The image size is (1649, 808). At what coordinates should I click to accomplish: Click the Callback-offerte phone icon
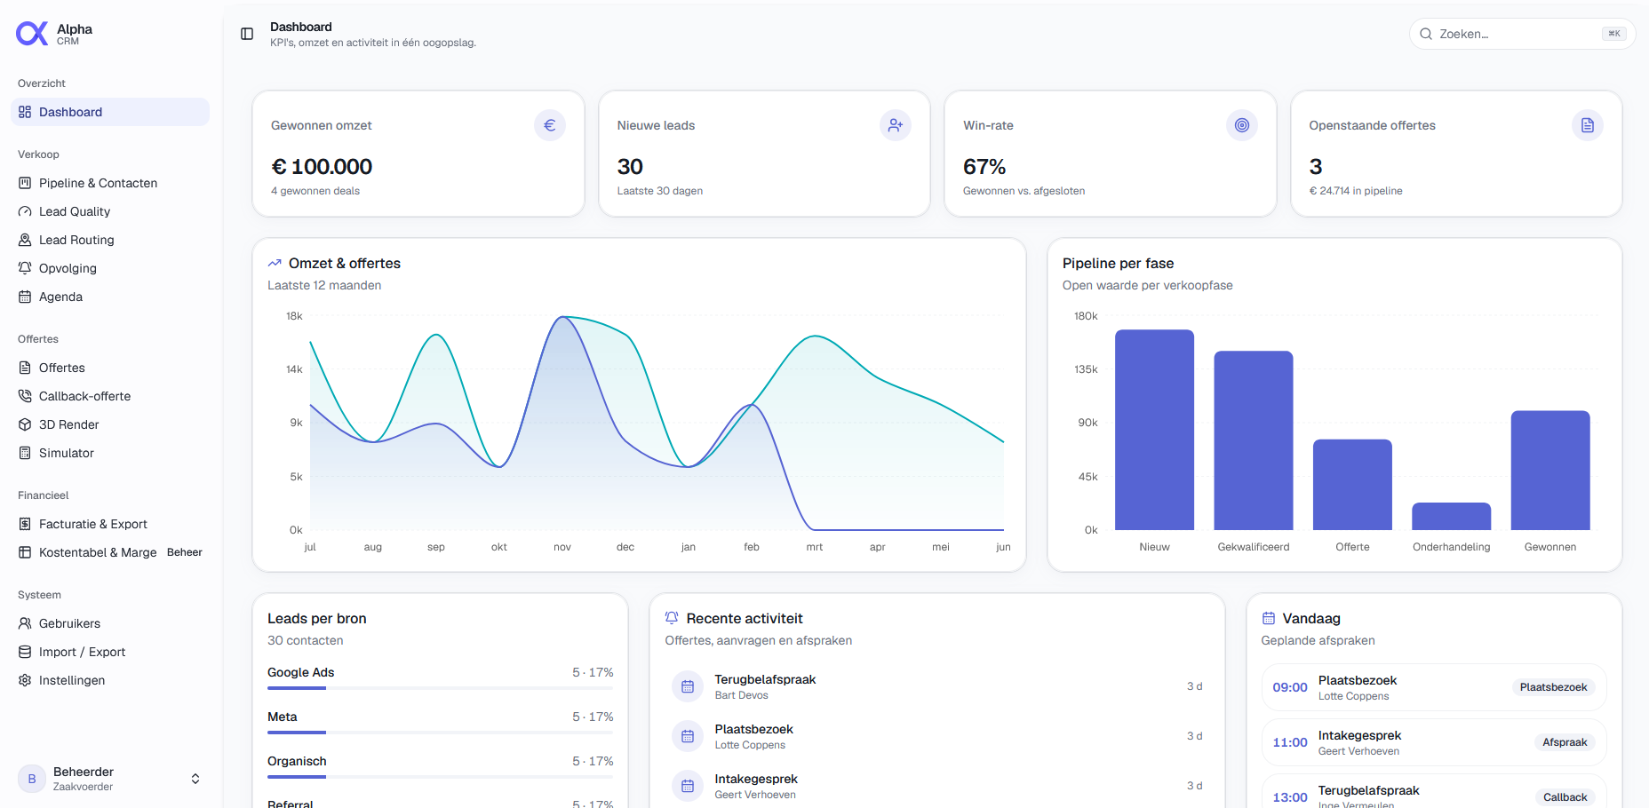(25, 396)
